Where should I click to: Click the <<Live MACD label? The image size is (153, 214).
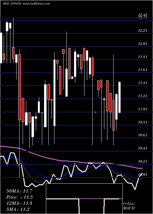click(x=129, y=206)
